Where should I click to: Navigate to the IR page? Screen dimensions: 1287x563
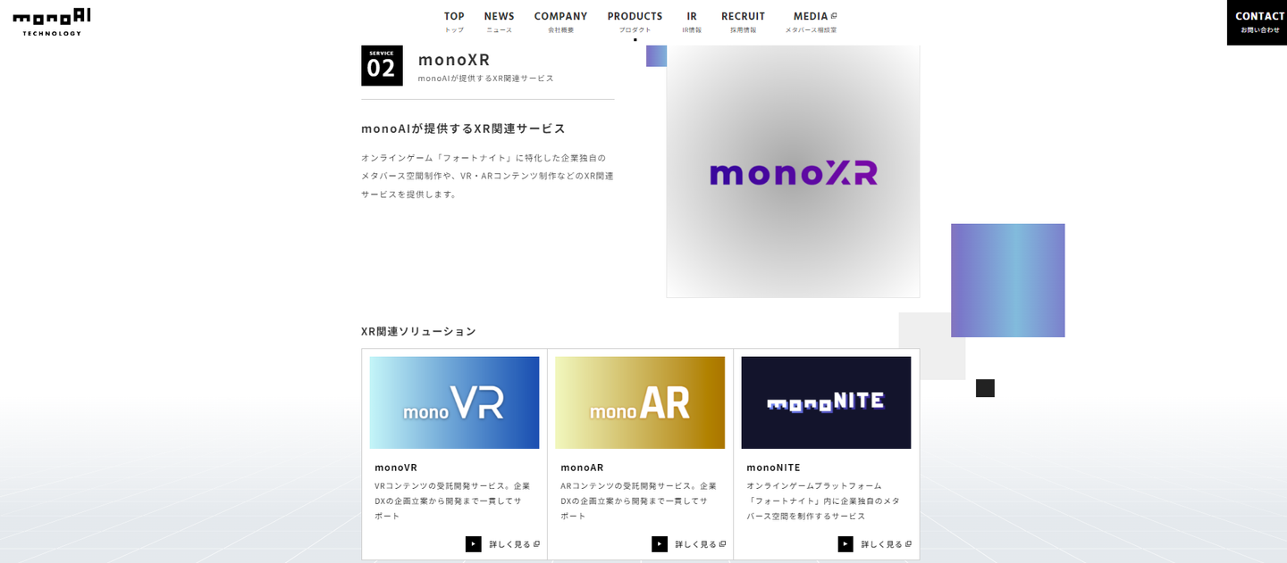(x=692, y=22)
